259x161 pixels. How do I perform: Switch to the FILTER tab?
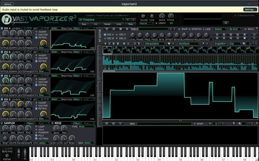tap(100, 50)
